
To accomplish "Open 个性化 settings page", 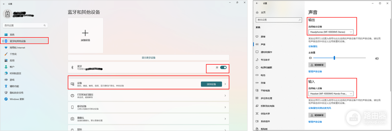I will [x=13, y=54].
